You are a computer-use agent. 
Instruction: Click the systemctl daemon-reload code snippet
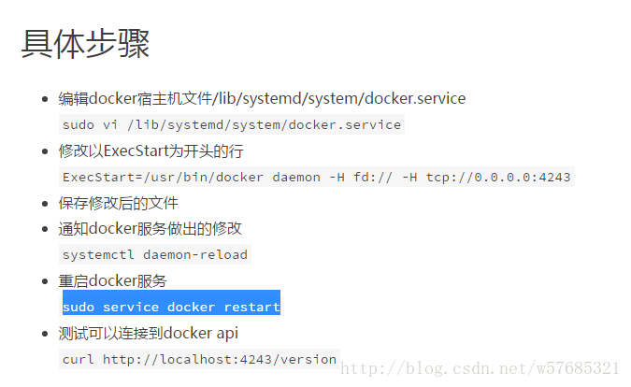[155, 254]
